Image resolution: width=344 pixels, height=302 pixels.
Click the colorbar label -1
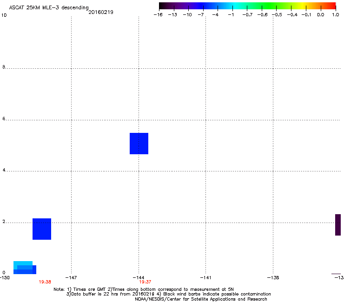[x=231, y=15]
